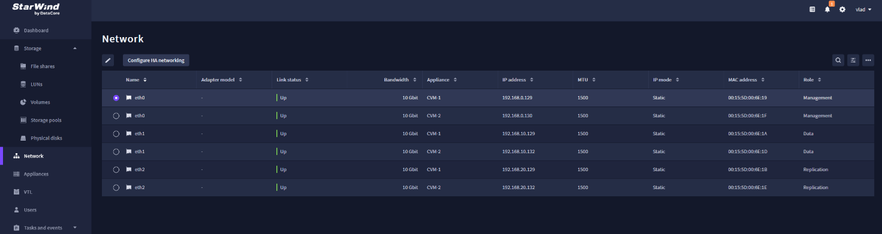Select radio button for eth1 192.168.10.132

116,151
